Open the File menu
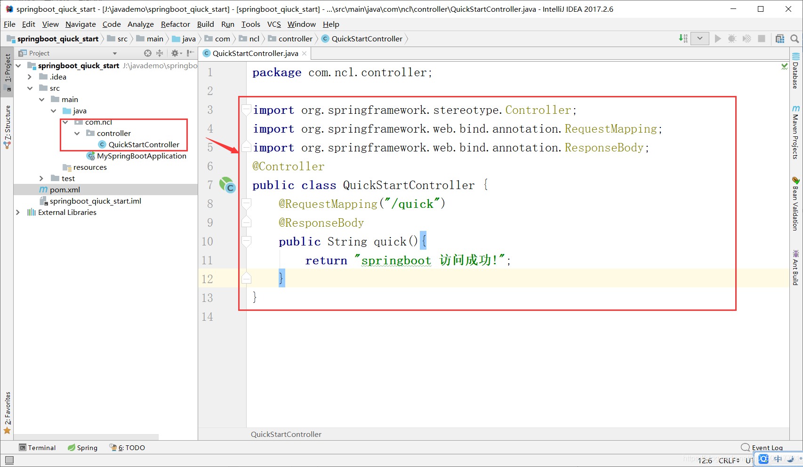 9,24
